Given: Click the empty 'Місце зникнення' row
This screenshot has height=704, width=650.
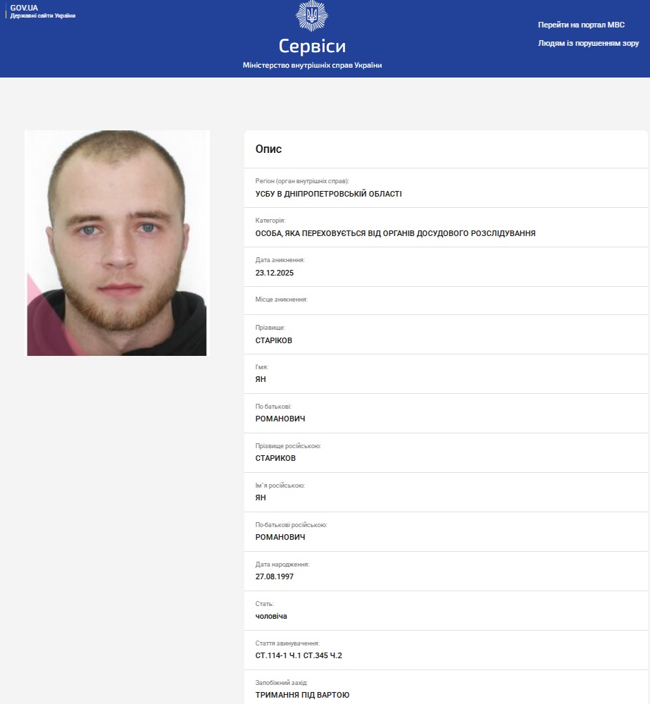Looking at the screenshot, I should pyautogui.click(x=446, y=300).
